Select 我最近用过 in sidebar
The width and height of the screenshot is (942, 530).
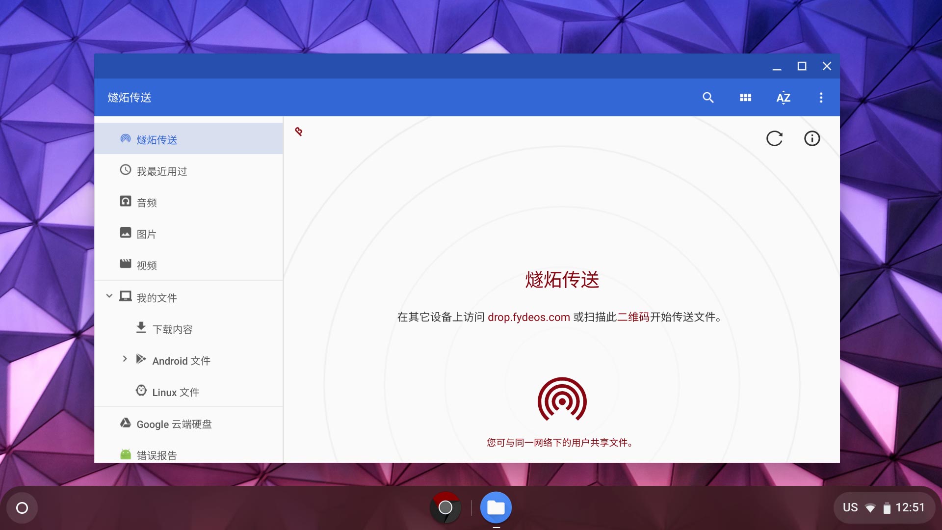click(x=162, y=171)
